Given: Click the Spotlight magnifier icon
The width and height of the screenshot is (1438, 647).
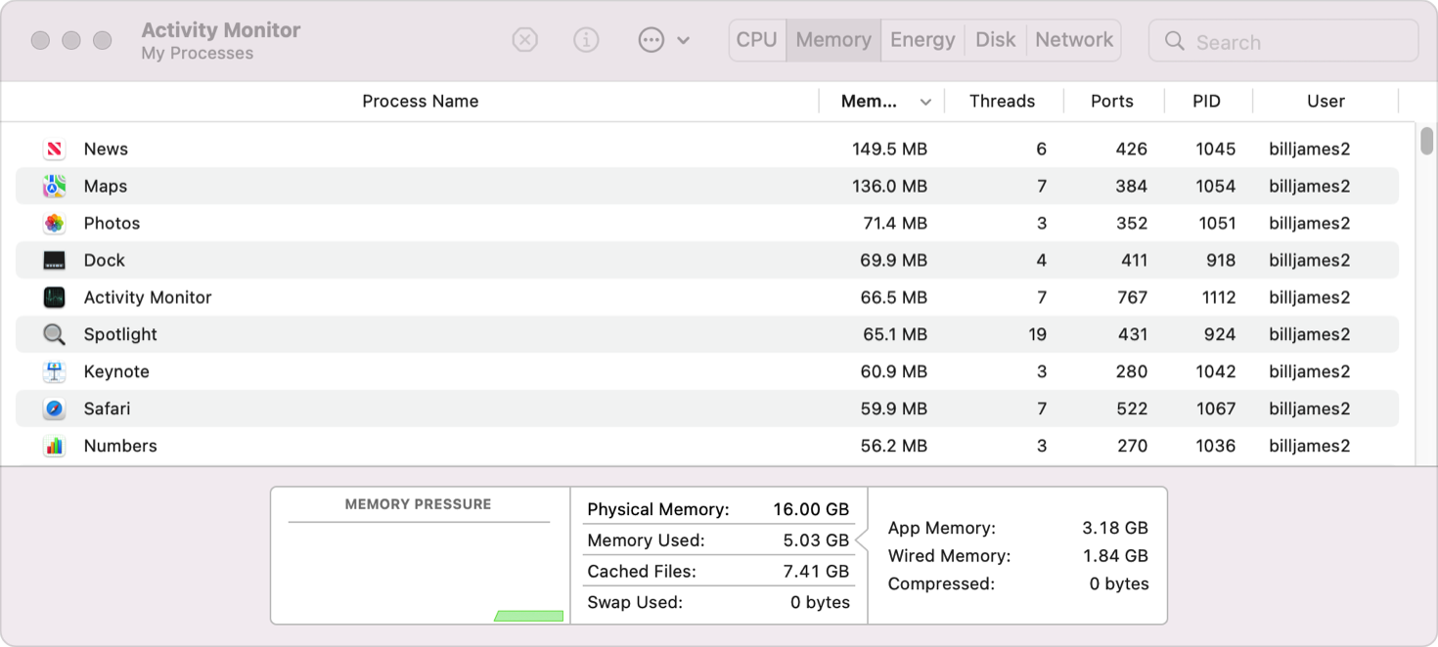Looking at the screenshot, I should 55,334.
